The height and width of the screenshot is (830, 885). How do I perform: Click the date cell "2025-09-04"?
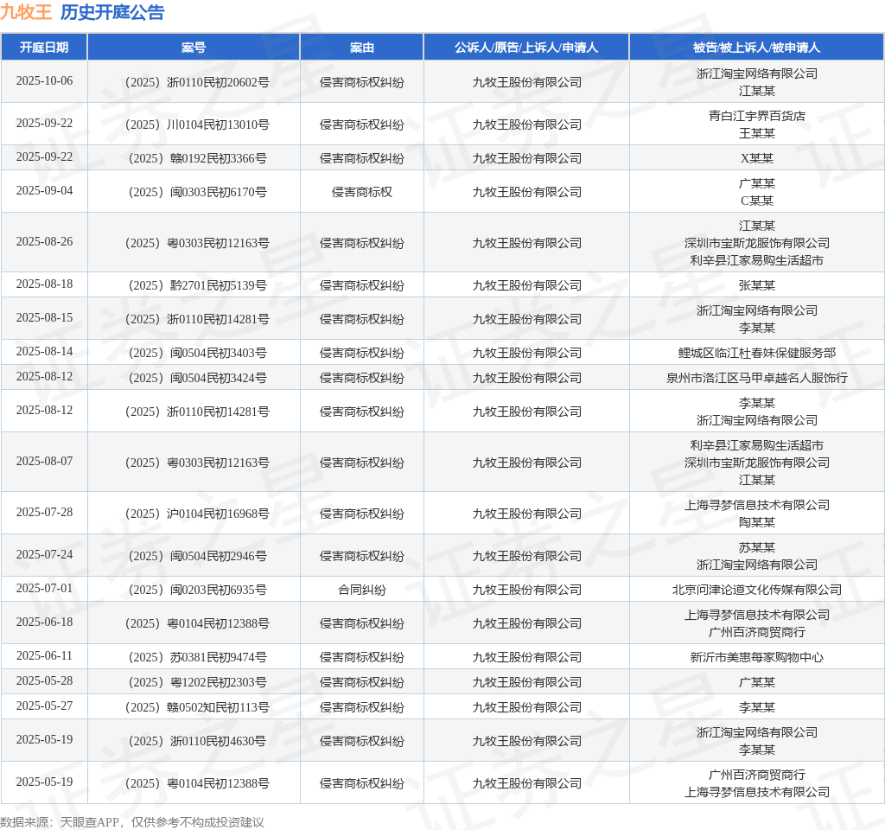[44, 191]
